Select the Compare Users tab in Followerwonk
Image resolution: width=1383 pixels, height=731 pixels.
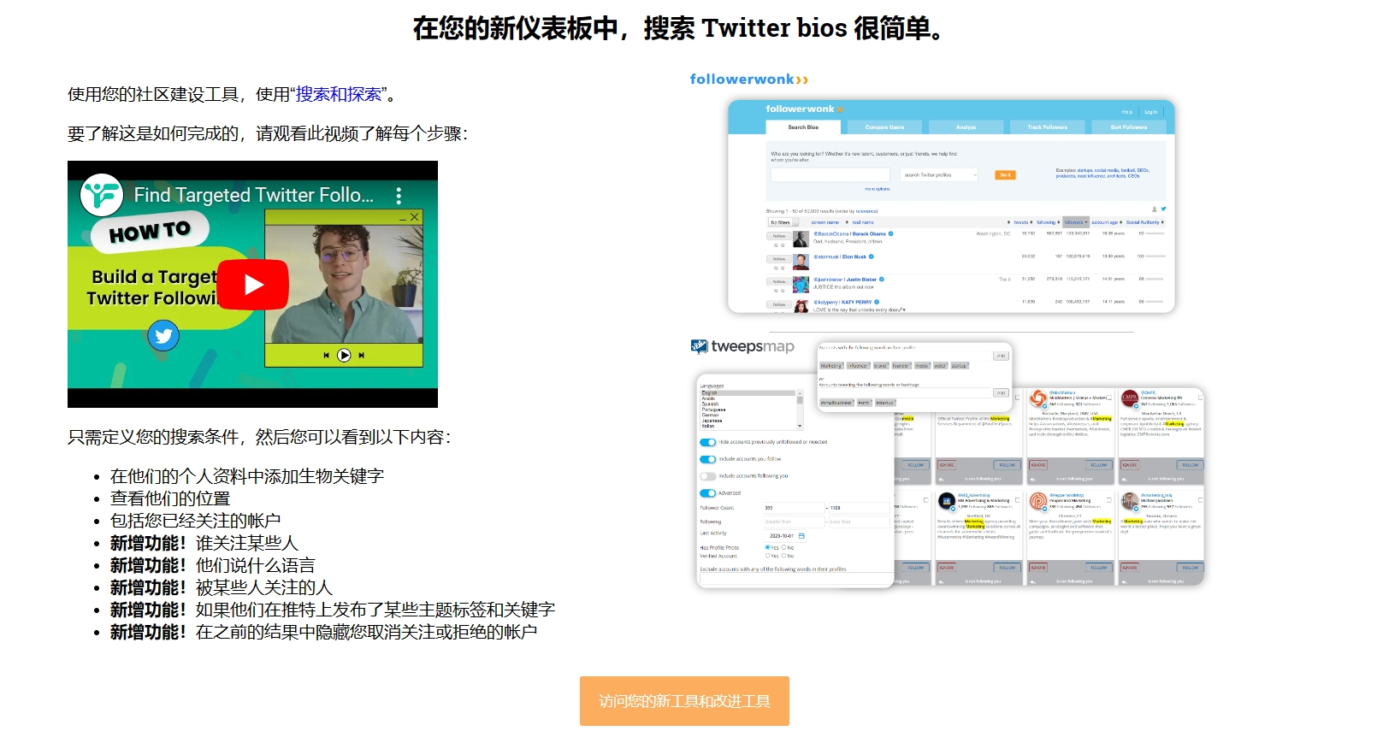tap(884, 127)
